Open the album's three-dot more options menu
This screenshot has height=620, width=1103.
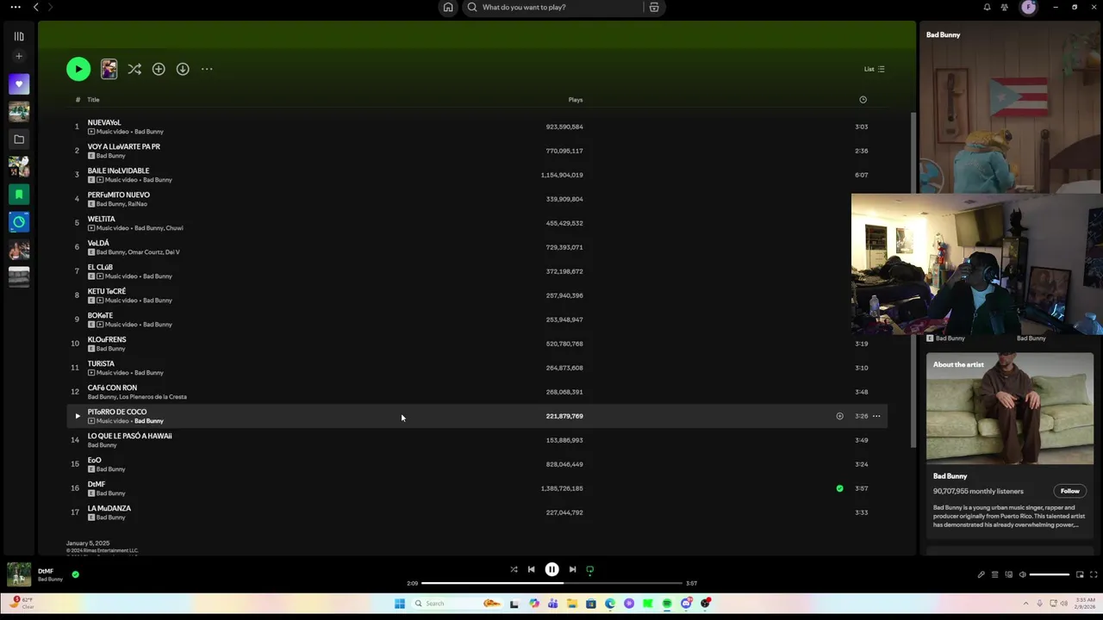pyautogui.click(x=207, y=69)
